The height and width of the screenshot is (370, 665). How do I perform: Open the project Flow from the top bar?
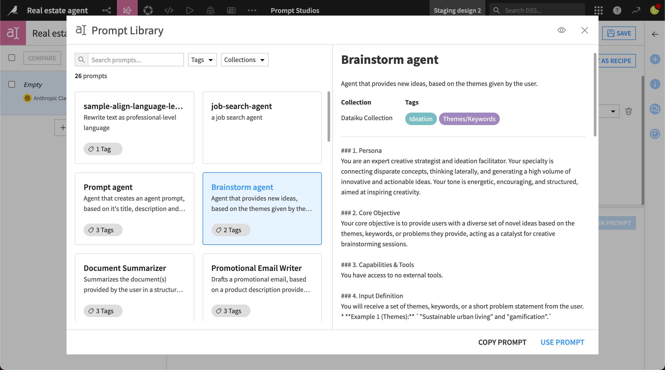click(106, 10)
